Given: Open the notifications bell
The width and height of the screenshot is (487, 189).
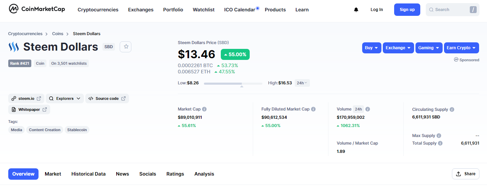Looking at the screenshot, I should pos(356,10).
